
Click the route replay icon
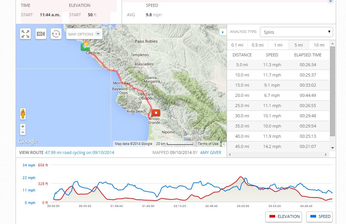tap(56, 34)
